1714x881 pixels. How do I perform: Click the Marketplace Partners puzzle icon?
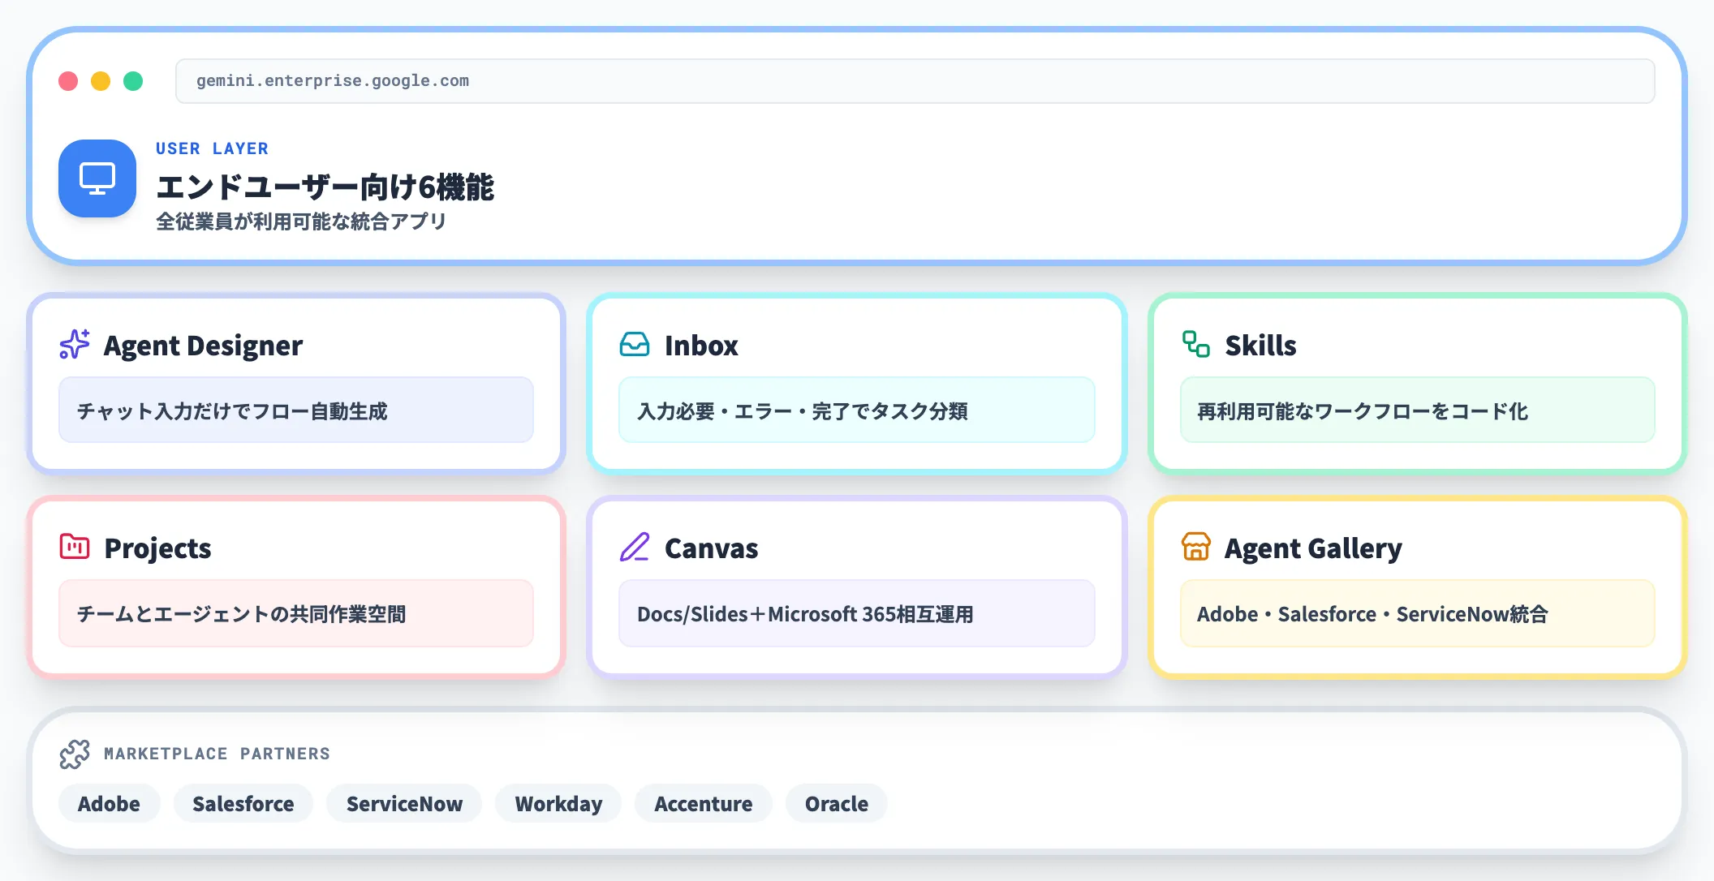point(75,753)
